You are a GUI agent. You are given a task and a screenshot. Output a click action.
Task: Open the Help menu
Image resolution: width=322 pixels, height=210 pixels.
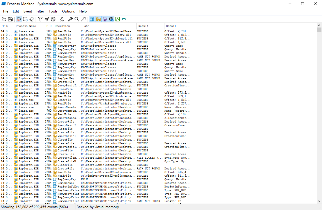(83, 11)
